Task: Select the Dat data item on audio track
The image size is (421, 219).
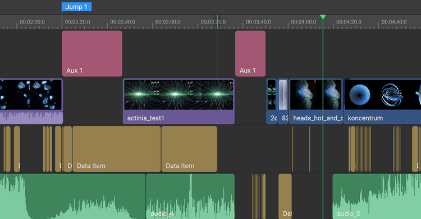Action: [285, 196]
